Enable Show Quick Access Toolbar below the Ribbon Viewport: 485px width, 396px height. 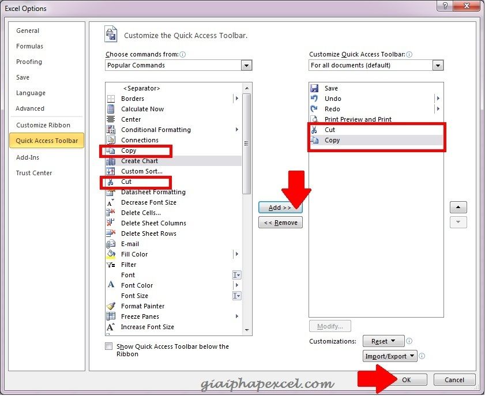(108, 346)
